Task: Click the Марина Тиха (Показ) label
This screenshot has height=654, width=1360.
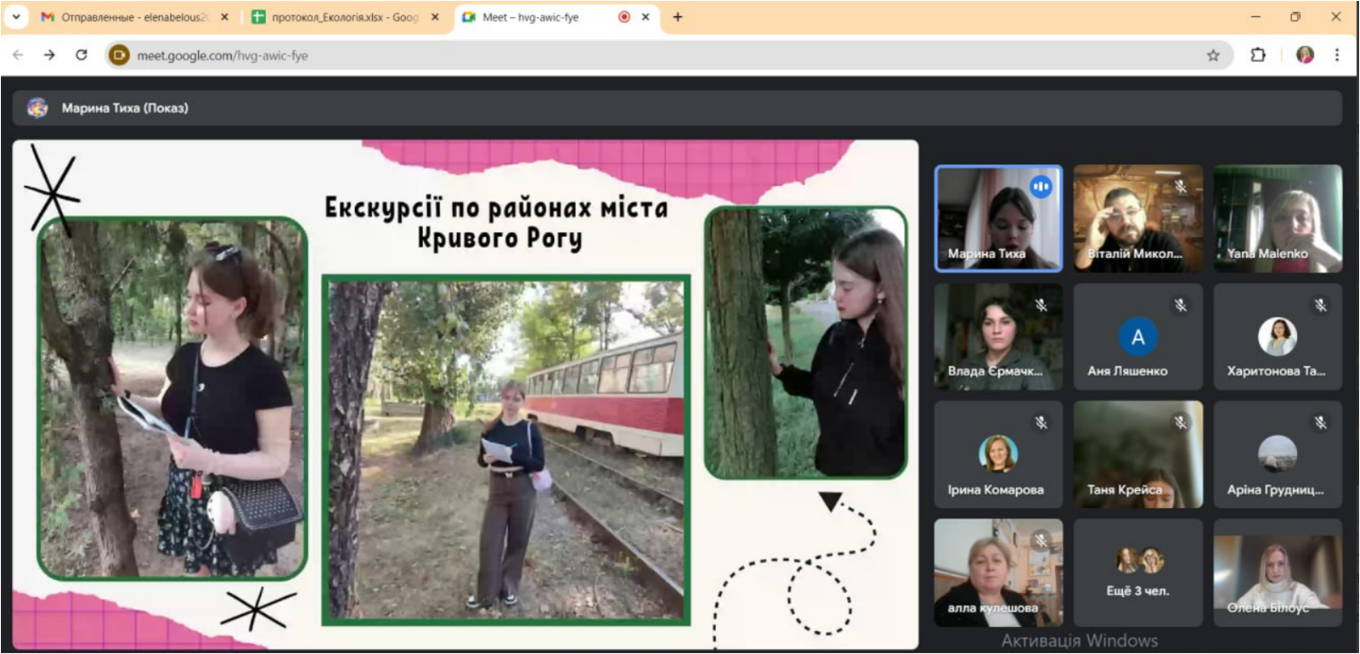Action: point(125,108)
